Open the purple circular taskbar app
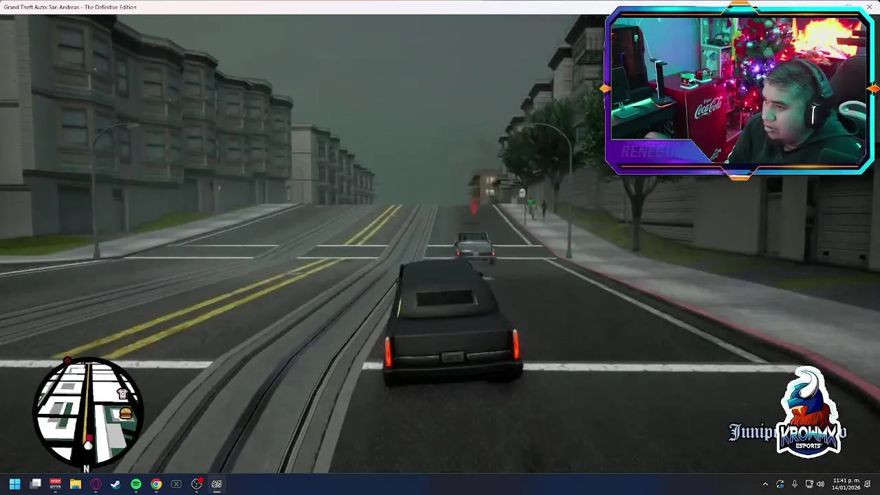 coord(96,484)
